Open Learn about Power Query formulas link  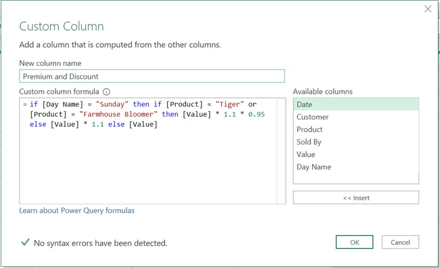coord(77,211)
